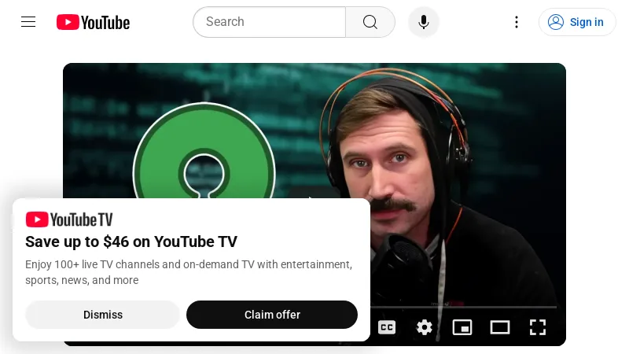Toggle theater mode view
This screenshot has width=629, height=354.
click(x=500, y=327)
